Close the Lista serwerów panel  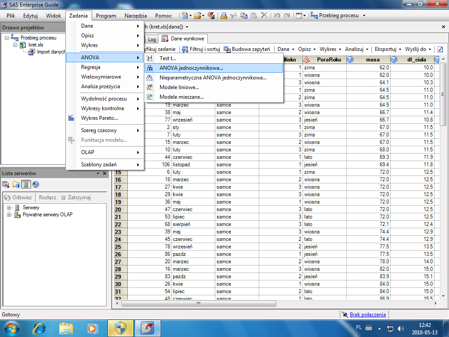tap(104, 173)
